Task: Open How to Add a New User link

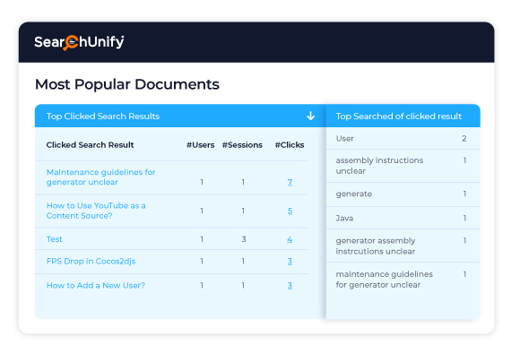Action: tap(96, 285)
